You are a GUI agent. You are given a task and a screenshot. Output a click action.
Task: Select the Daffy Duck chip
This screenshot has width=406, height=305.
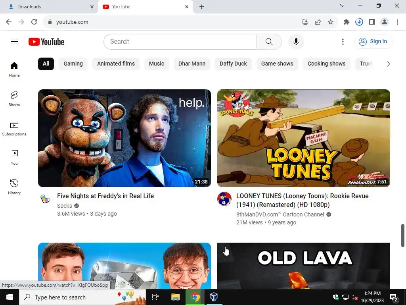pyautogui.click(x=233, y=64)
